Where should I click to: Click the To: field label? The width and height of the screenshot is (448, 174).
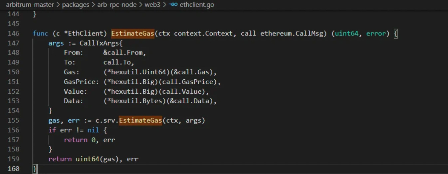pyautogui.click(x=70, y=62)
